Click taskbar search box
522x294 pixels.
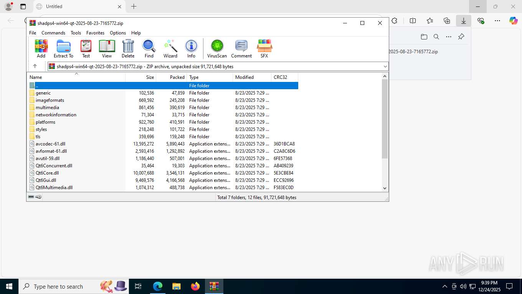tap(74, 286)
